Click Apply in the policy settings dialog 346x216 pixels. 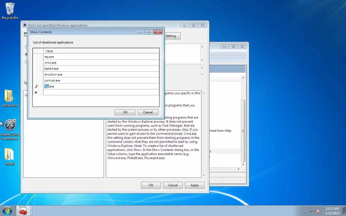tap(195, 185)
